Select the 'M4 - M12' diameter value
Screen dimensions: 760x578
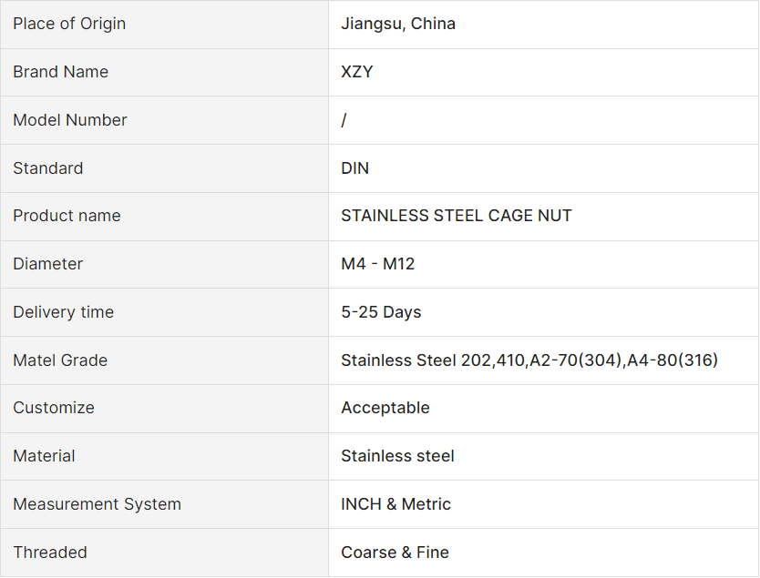pos(378,264)
